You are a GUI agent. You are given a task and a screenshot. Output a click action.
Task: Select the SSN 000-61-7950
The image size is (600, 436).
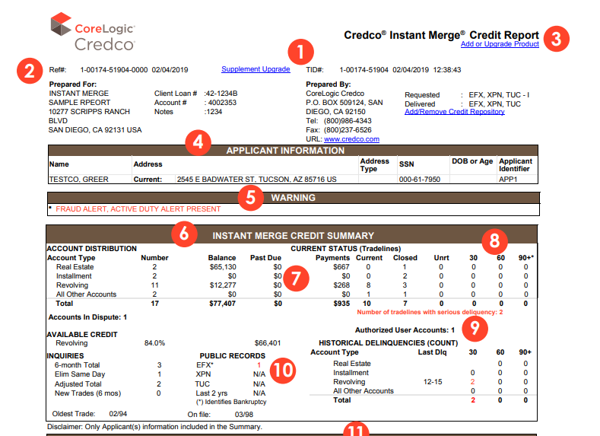point(419,180)
